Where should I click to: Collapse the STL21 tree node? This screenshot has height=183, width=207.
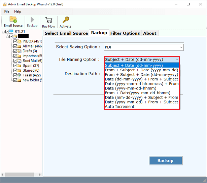[x=3, y=32]
